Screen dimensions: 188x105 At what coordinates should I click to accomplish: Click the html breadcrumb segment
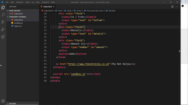[x=60, y=11]
